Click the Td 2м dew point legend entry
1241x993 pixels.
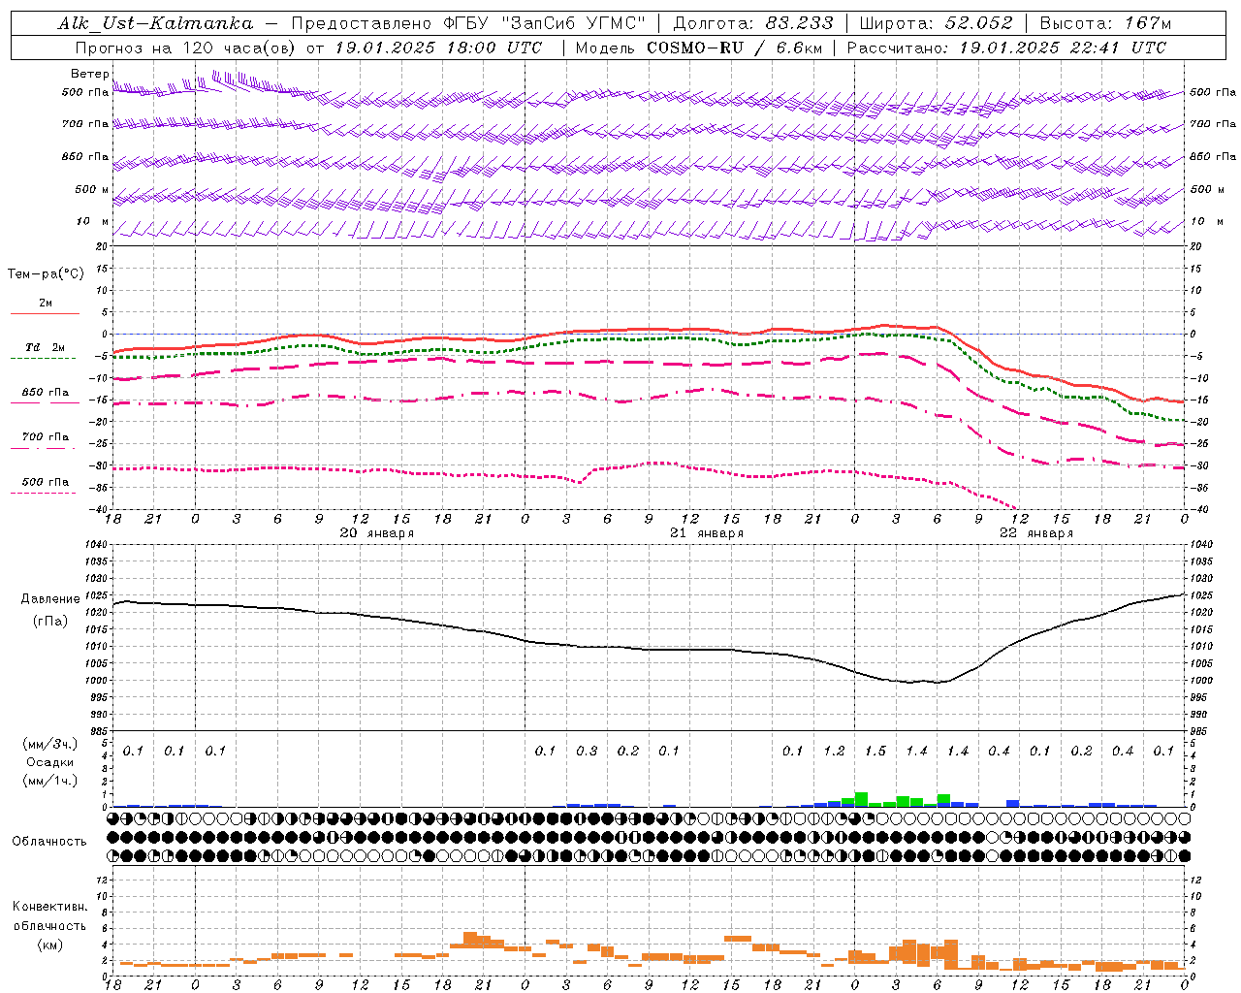(45, 348)
